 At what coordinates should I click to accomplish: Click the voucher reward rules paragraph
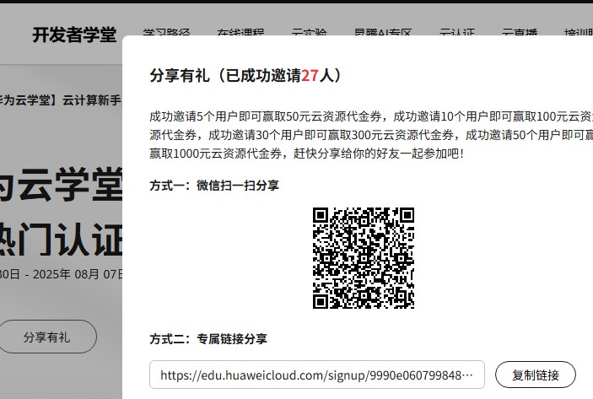tap(371, 135)
